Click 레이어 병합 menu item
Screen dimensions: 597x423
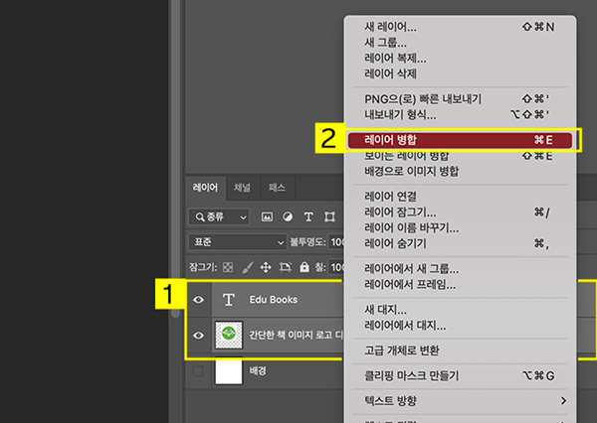(460, 140)
